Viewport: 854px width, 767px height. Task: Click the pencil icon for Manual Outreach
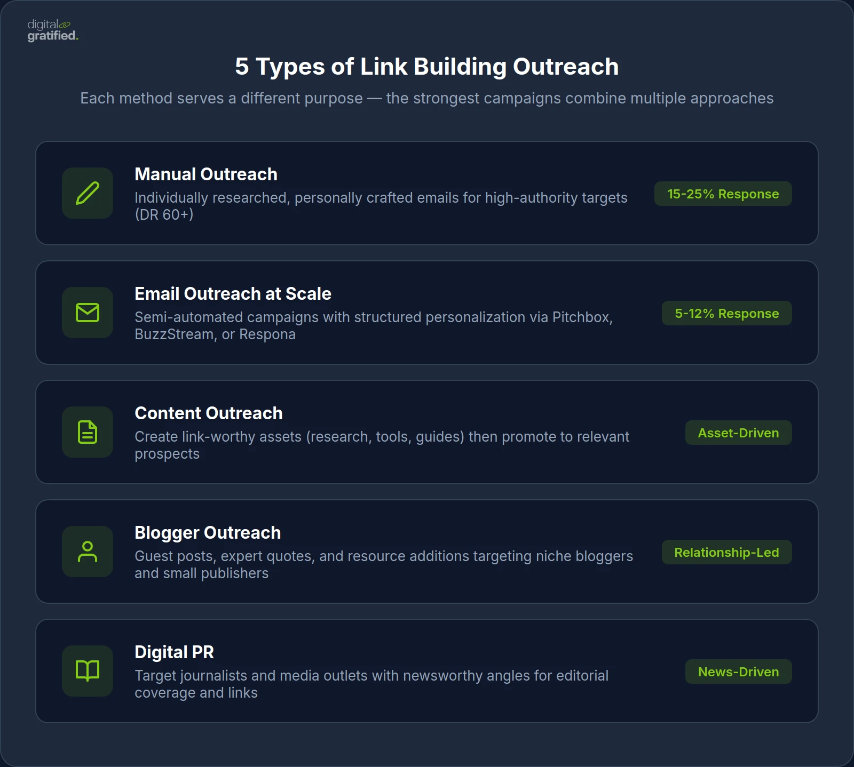point(88,193)
